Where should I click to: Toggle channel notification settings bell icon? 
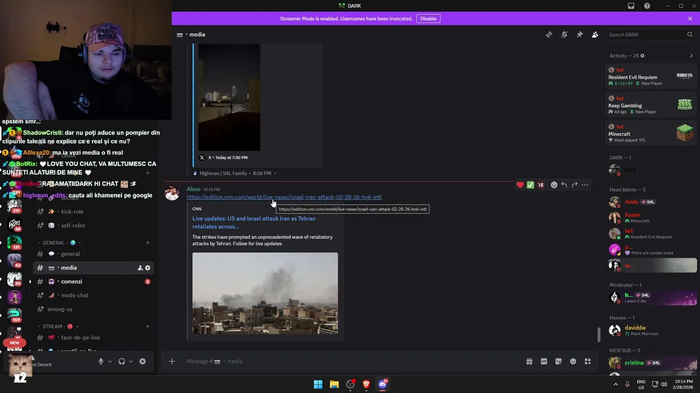pyautogui.click(x=564, y=34)
